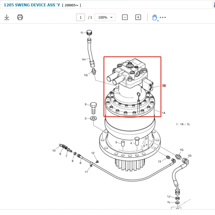215x215 pixels.
Task: Click part number 10 label
Action: (54, 151)
